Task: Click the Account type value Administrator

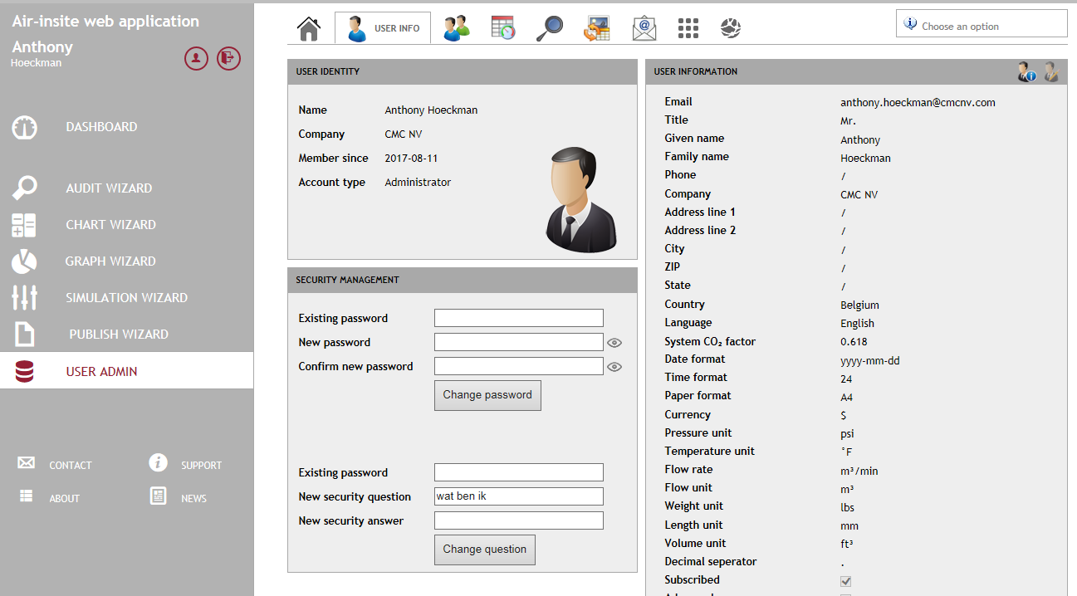Action: 418,183
